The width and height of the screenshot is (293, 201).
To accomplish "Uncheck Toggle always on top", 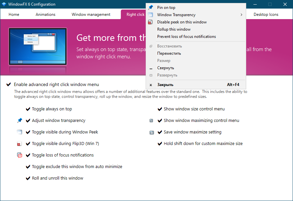I will (x=28, y=109).
